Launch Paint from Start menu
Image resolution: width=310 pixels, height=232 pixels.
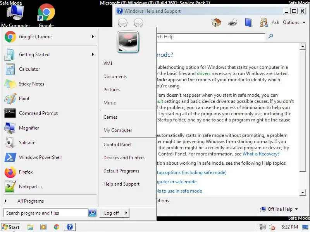[50, 99]
